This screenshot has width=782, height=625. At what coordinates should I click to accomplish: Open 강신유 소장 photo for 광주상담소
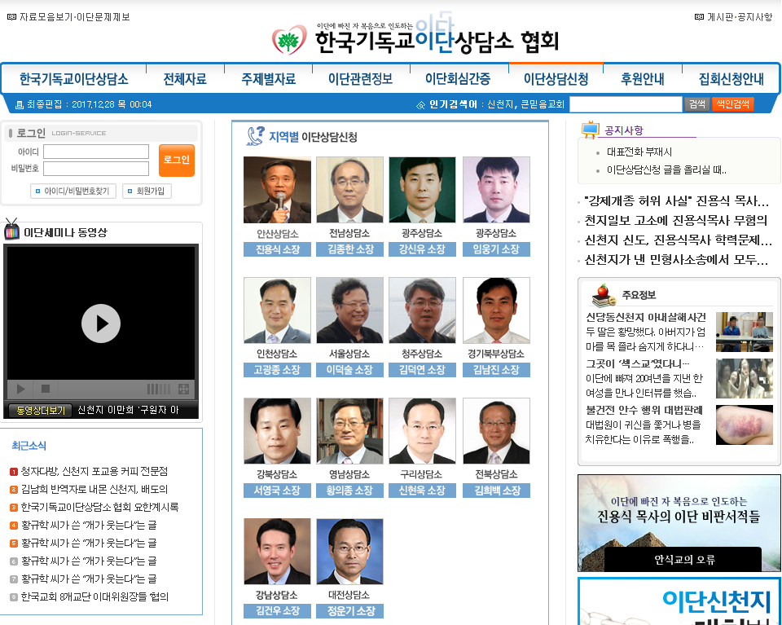(x=422, y=190)
